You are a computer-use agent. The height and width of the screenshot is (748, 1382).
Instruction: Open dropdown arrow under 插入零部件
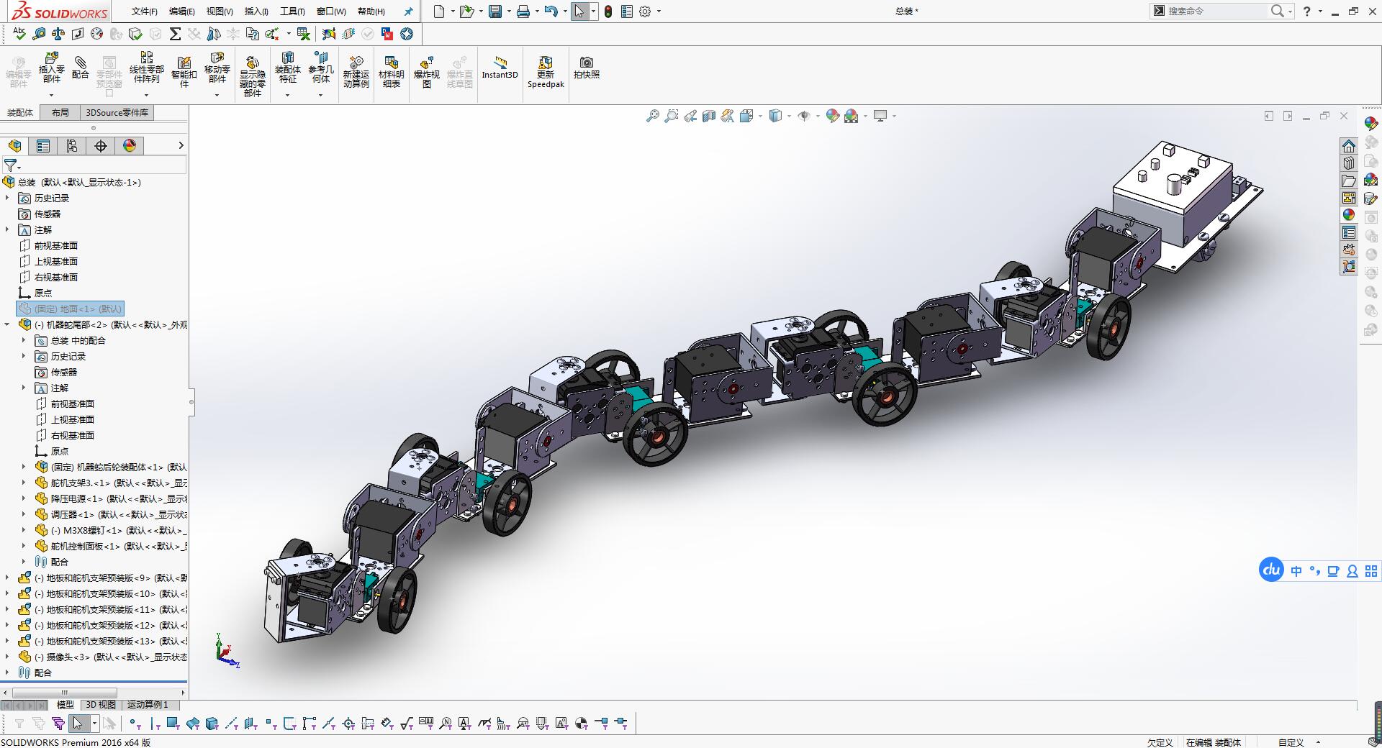[x=51, y=95]
